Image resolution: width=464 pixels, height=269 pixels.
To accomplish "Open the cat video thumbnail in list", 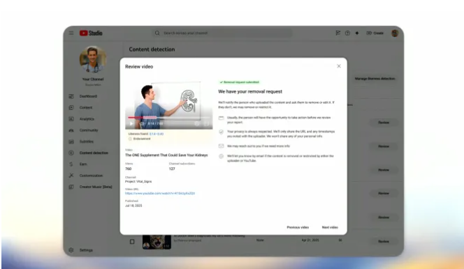I will tap(157, 242).
